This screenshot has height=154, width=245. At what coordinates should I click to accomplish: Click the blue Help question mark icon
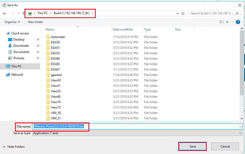[238, 22]
